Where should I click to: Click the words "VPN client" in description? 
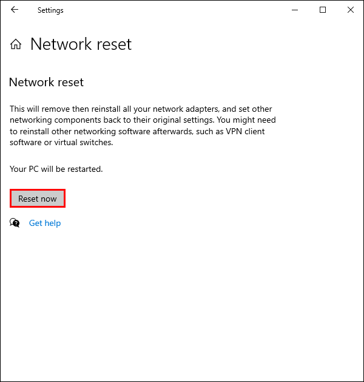[246, 131]
